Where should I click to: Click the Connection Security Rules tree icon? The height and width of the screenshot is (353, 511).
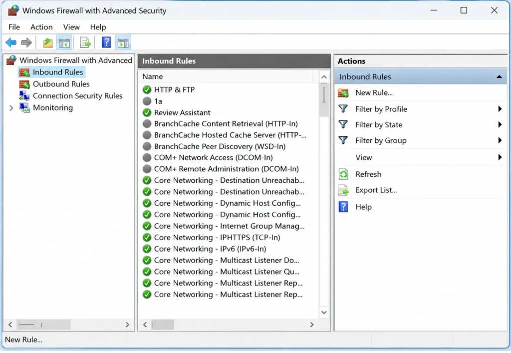click(24, 96)
